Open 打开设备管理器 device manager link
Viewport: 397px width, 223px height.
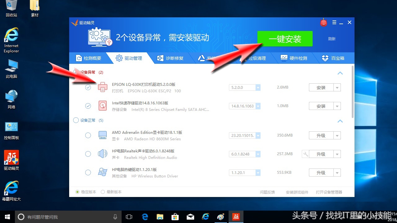(x=329, y=192)
